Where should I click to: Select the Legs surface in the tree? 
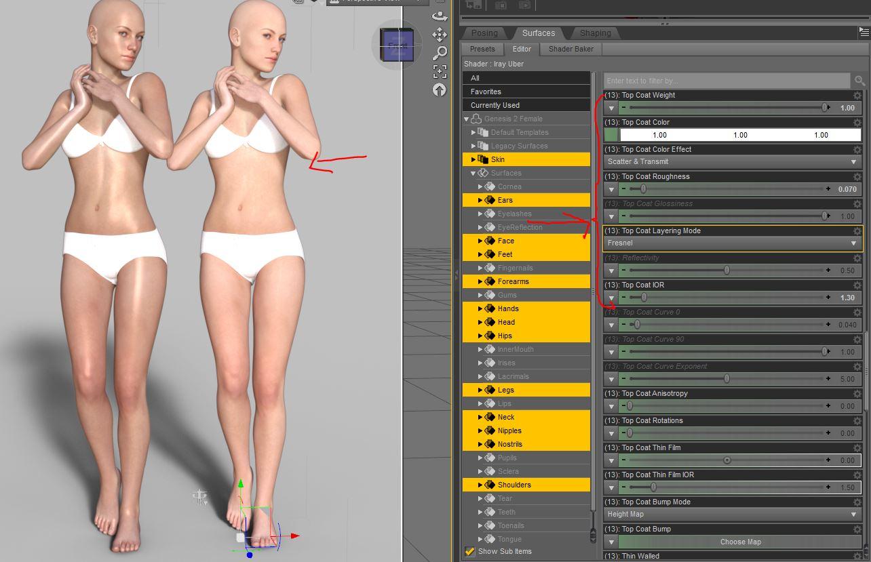point(526,390)
